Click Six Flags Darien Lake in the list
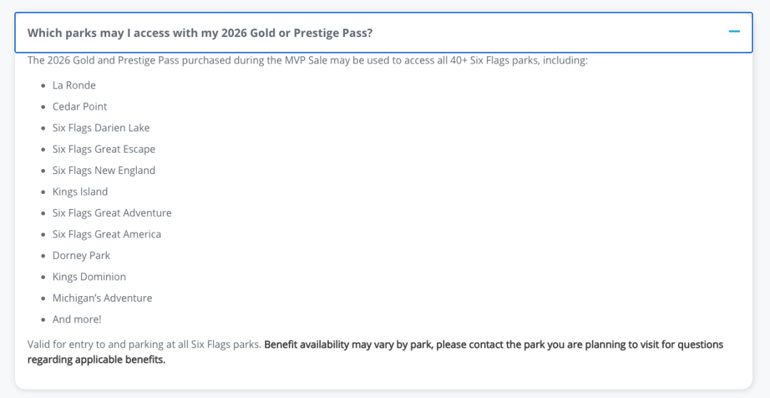 point(101,128)
